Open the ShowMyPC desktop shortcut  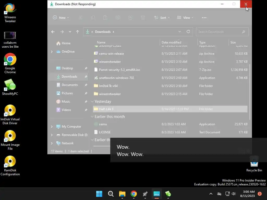pyautogui.click(x=10, y=87)
